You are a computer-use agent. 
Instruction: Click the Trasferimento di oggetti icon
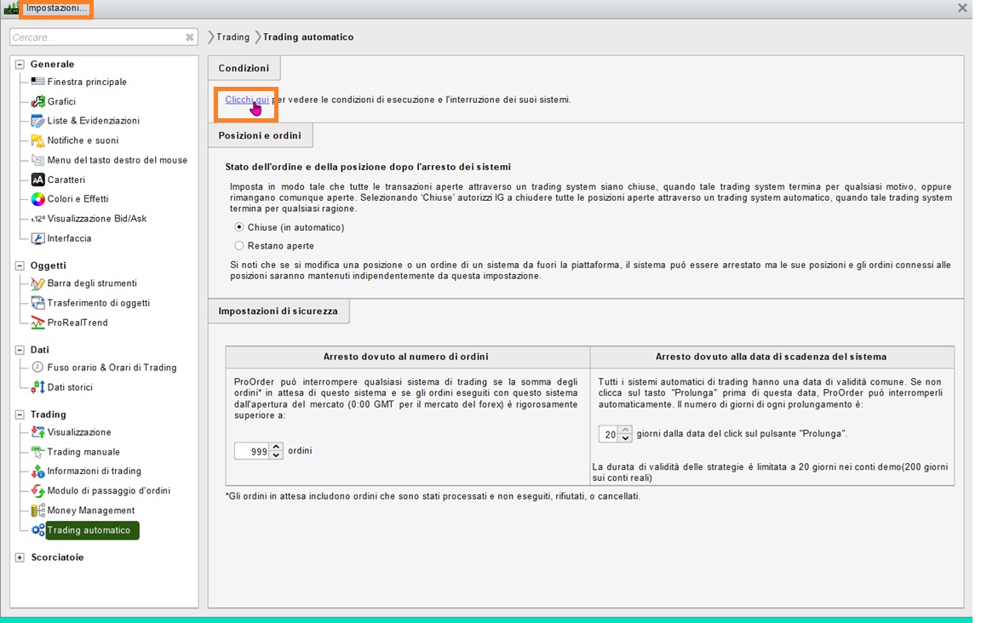click(x=37, y=303)
